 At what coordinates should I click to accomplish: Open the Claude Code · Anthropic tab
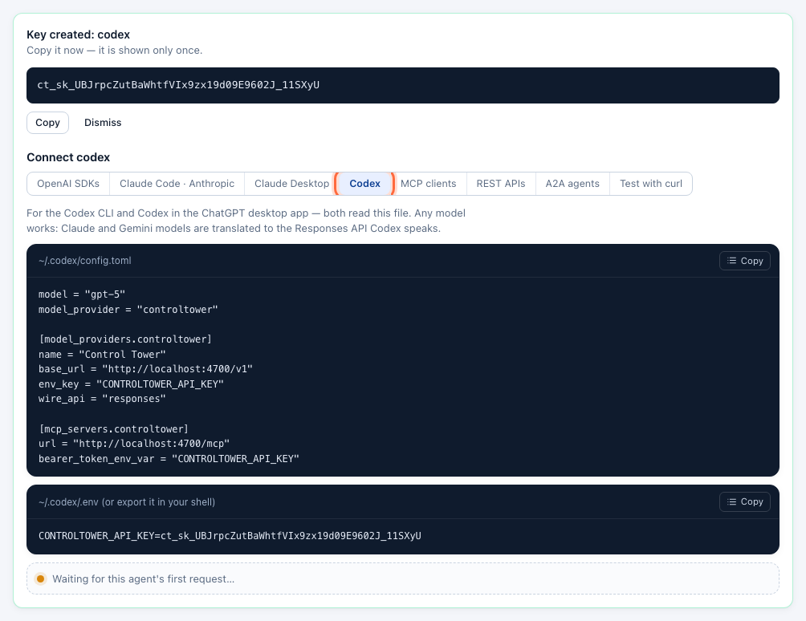click(177, 184)
